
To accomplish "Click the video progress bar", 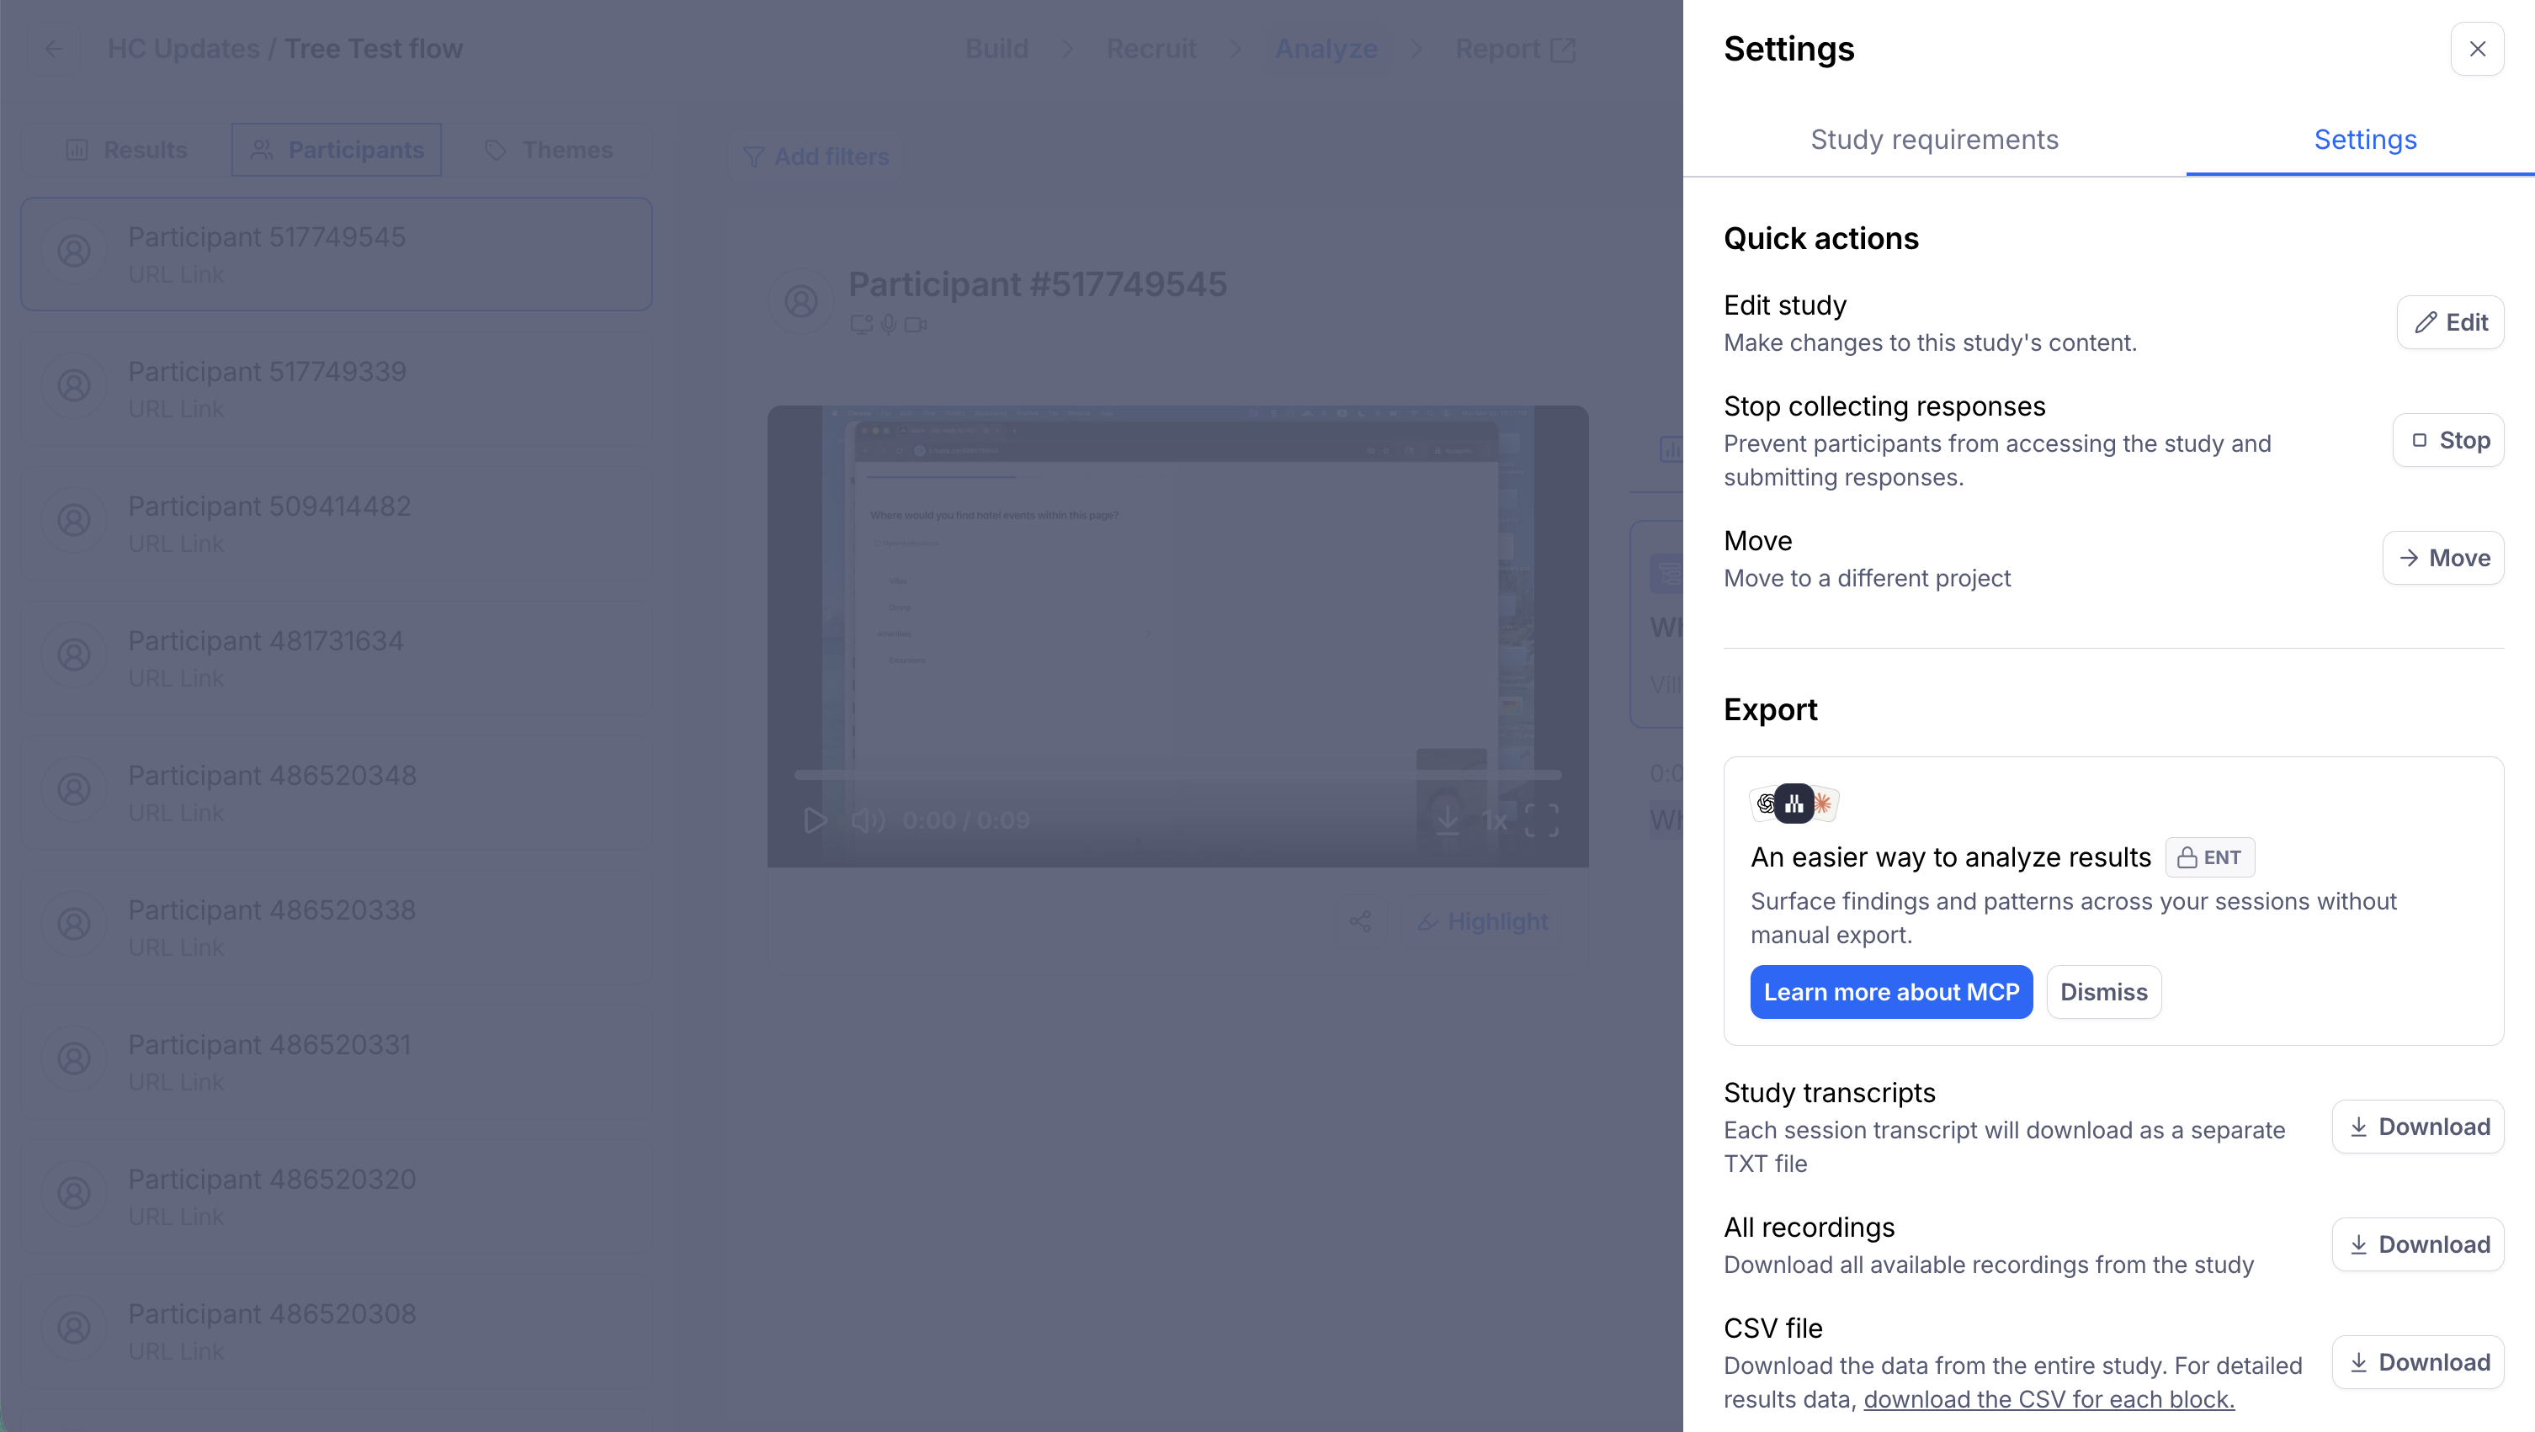I will 1178,775.
